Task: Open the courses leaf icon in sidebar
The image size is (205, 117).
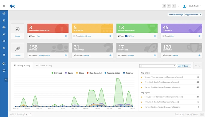Action: 4,34
